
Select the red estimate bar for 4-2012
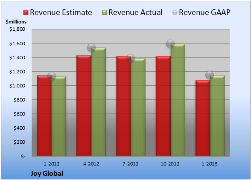pyautogui.click(x=84, y=106)
